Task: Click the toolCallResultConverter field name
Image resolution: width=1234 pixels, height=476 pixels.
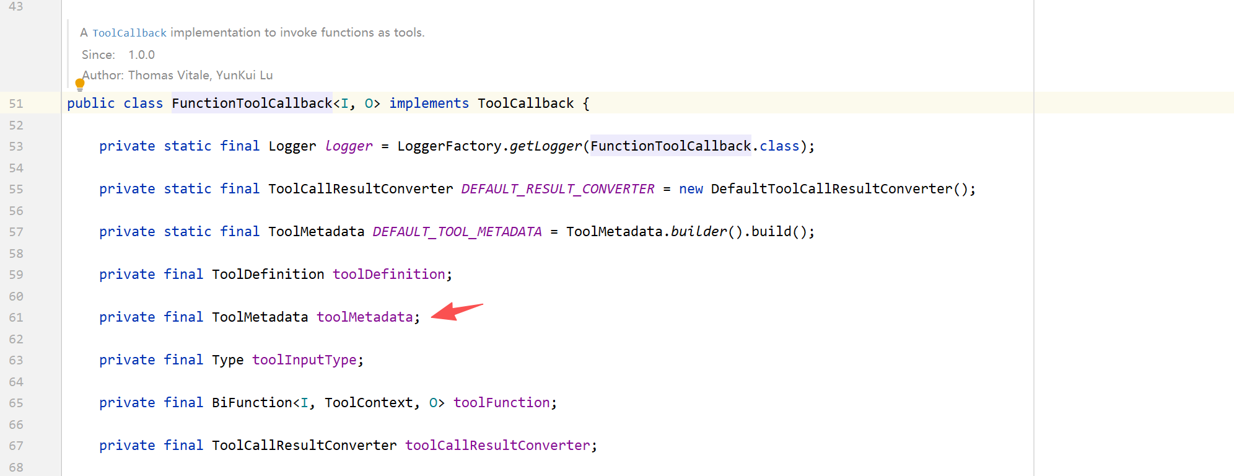Action: tap(497, 446)
